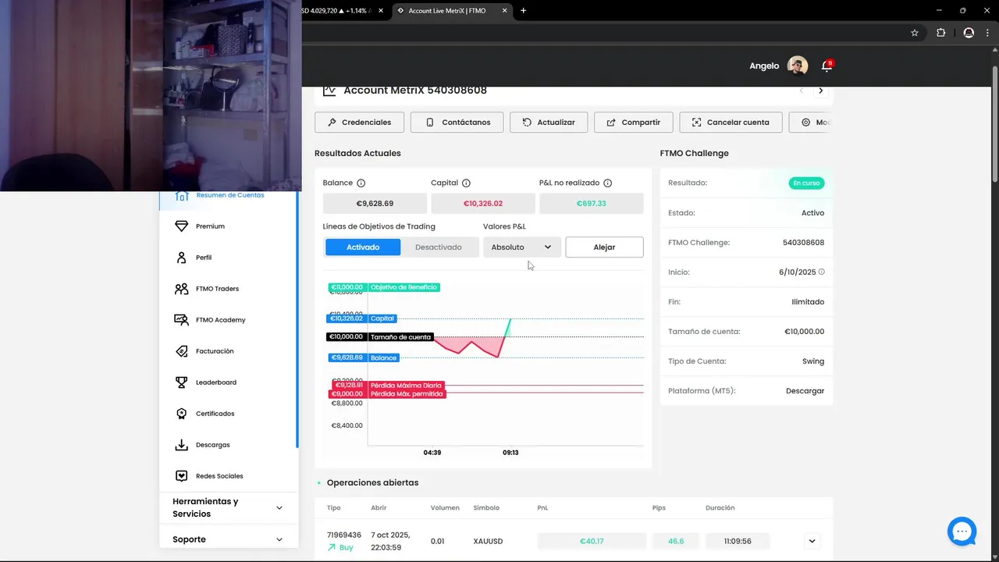This screenshot has width=999, height=562.
Task: Open the notifications bell icon
Action: click(827, 66)
